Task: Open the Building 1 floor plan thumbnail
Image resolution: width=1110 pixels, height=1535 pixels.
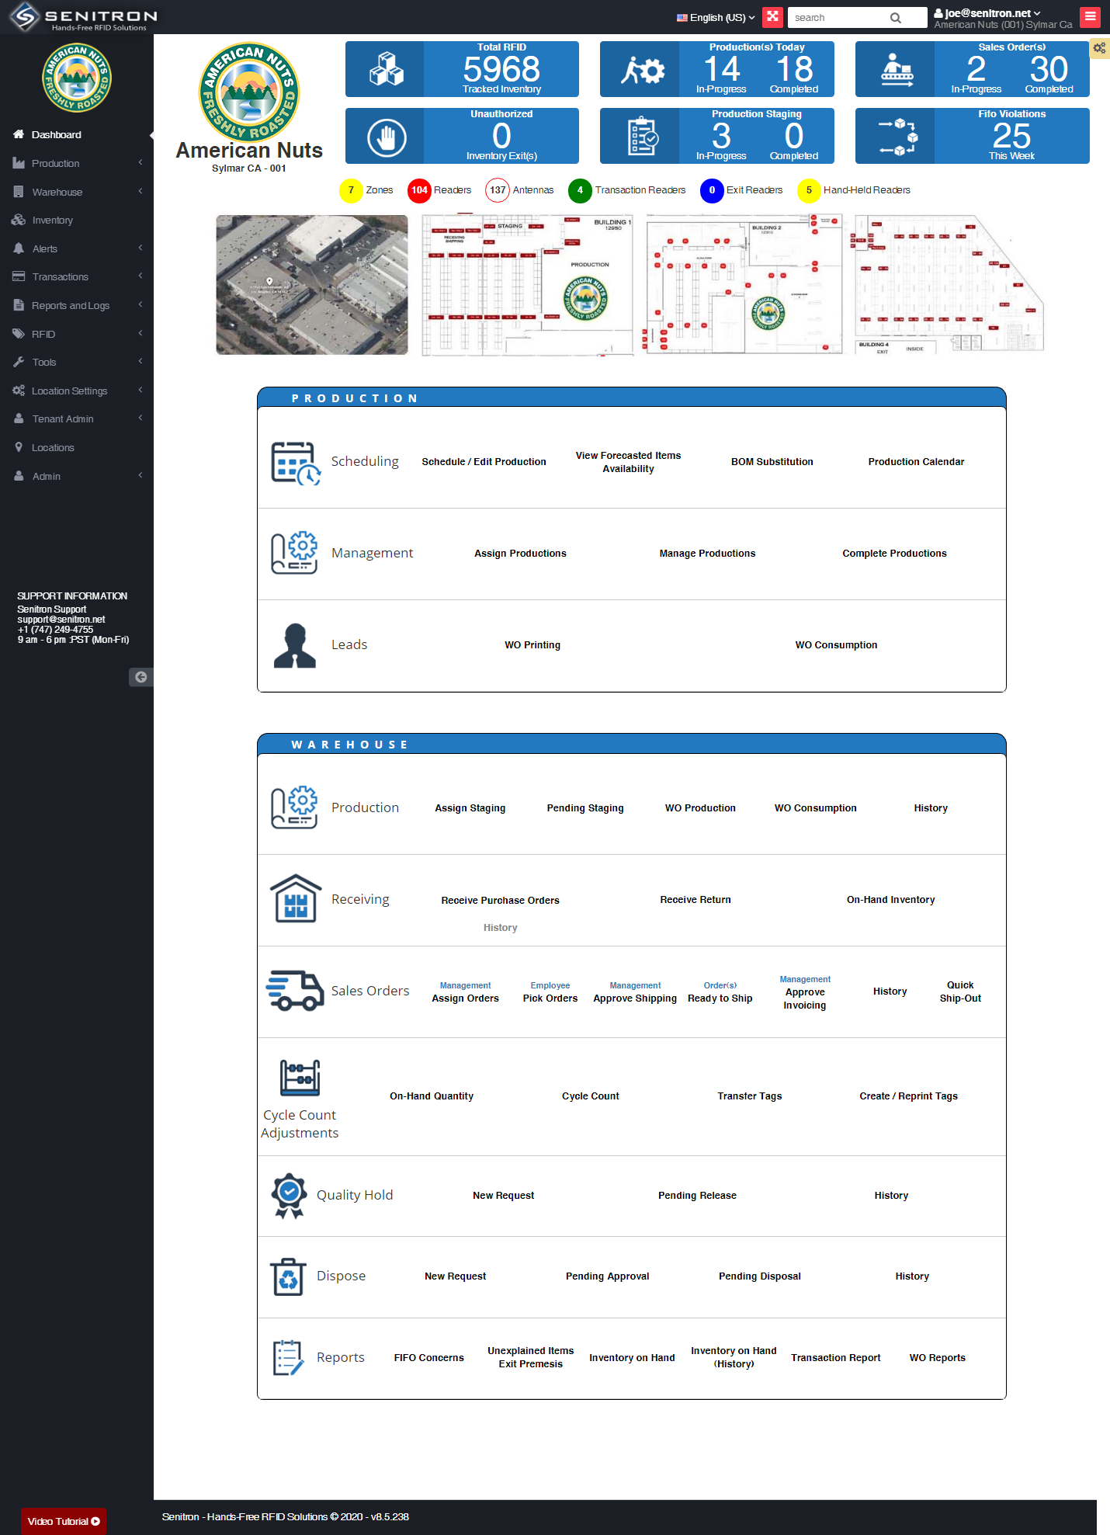Action: [x=528, y=285]
